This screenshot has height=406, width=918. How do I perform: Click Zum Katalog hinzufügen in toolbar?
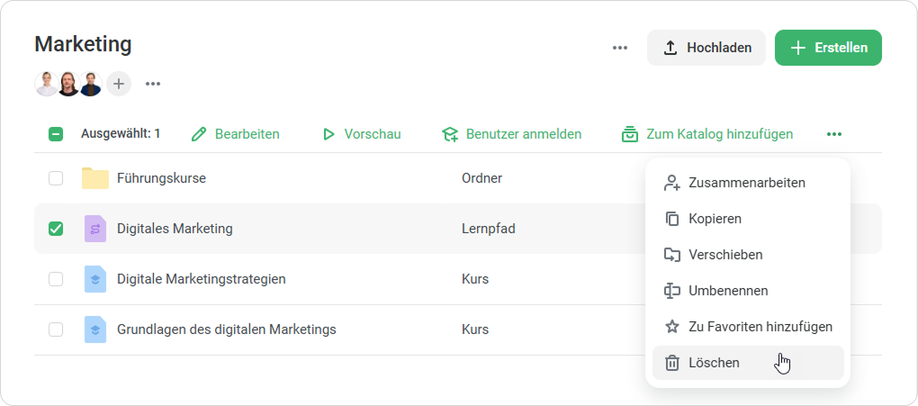pyautogui.click(x=707, y=134)
